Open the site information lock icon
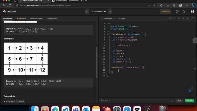 tap(17, 6)
